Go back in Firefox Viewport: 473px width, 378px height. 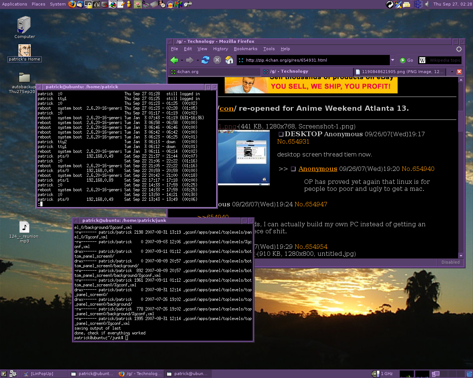pyautogui.click(x=174, y=60)
